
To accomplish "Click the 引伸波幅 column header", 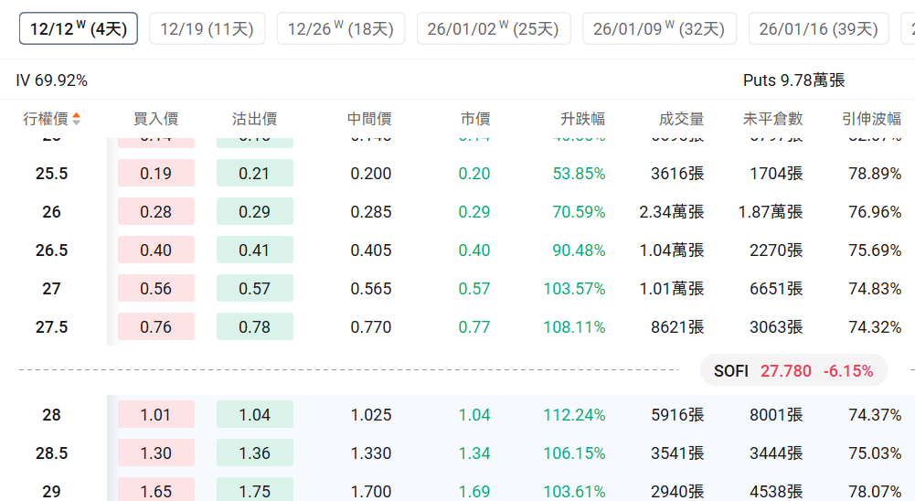I will pos(871,119).
